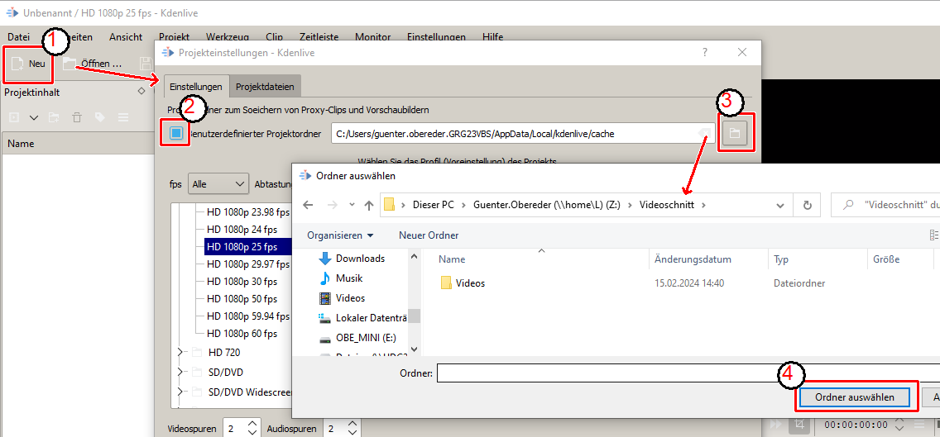Navigate up one folder level with up arrow

369,205
